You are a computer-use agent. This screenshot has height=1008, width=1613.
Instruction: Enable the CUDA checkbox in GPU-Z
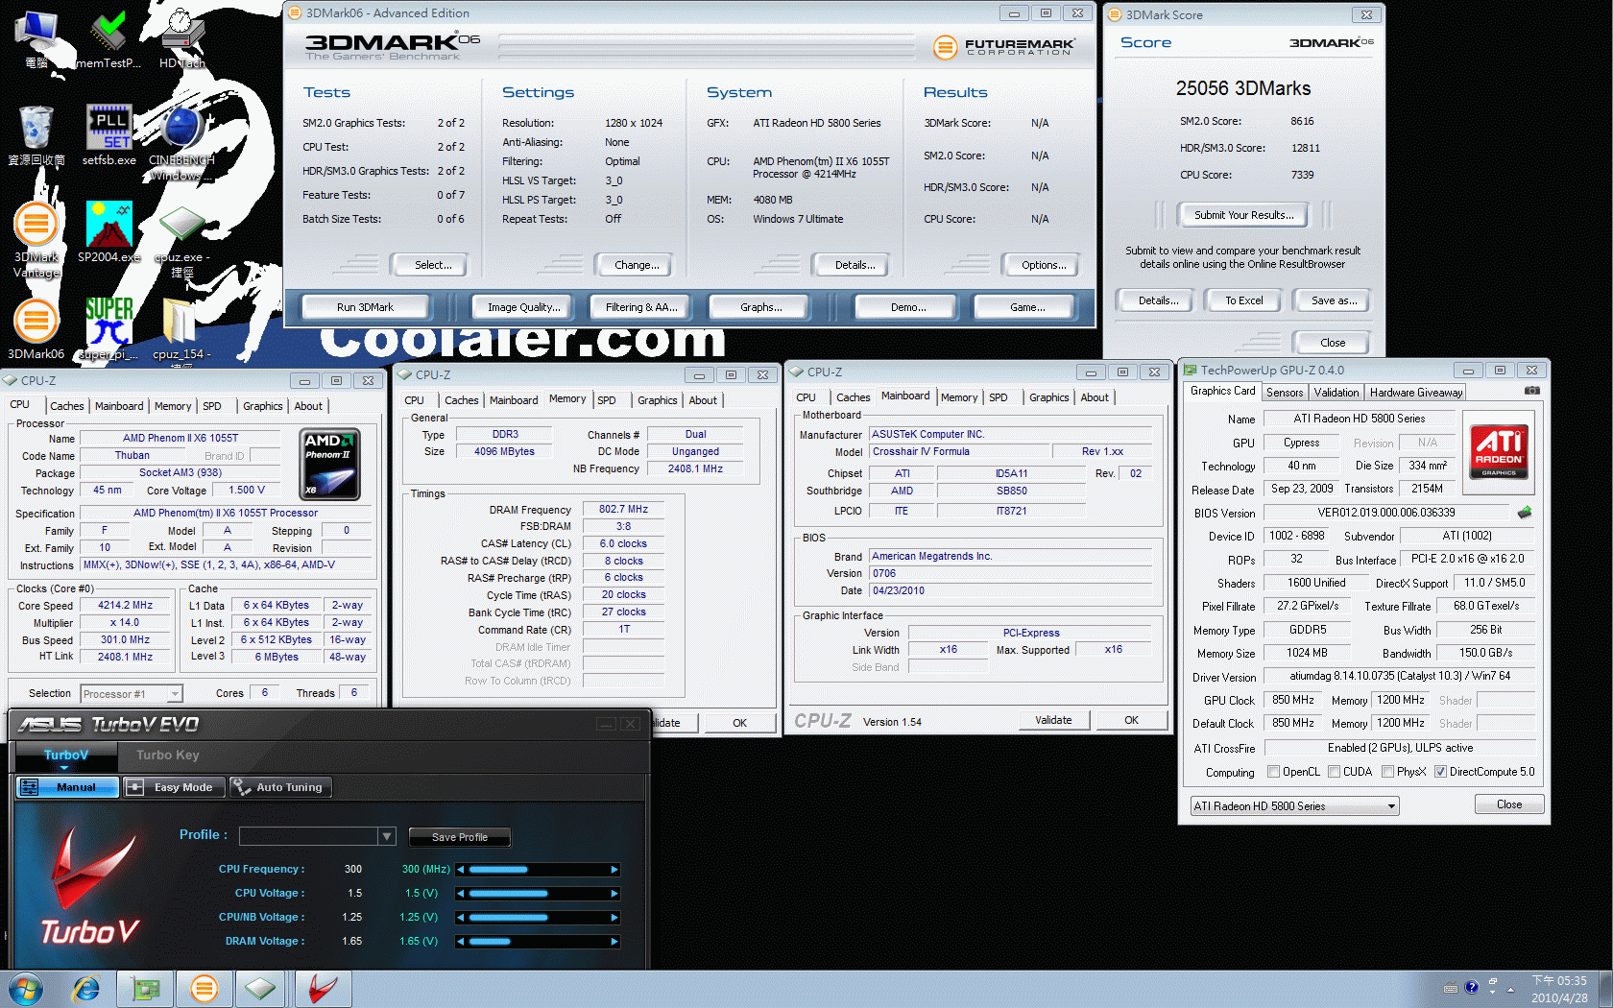[x=1334, y=772]
